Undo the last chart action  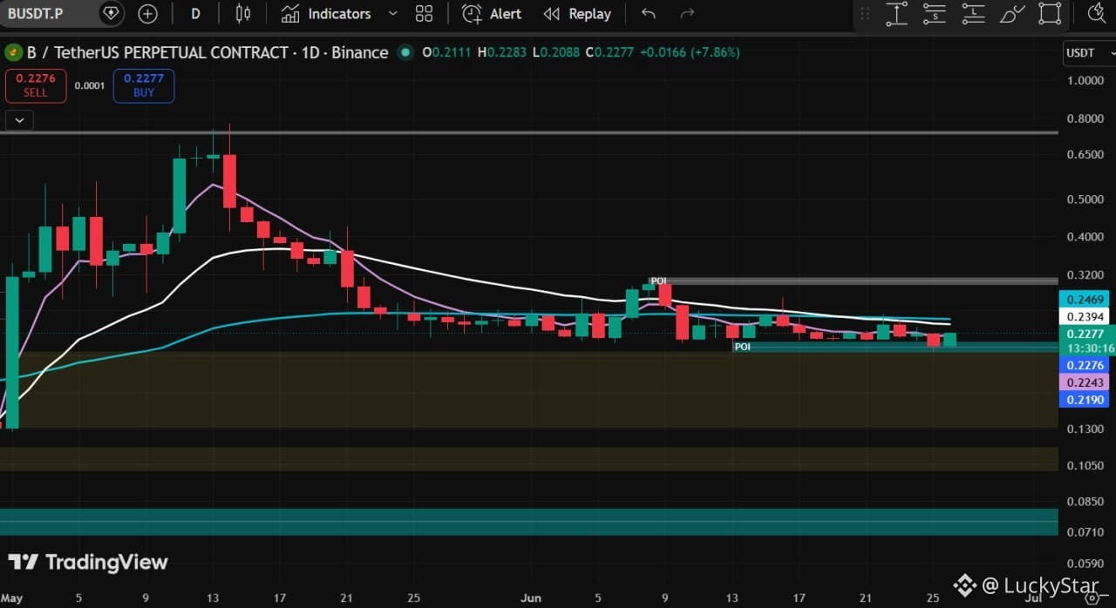pyautogui.click(x=648, y=13)
